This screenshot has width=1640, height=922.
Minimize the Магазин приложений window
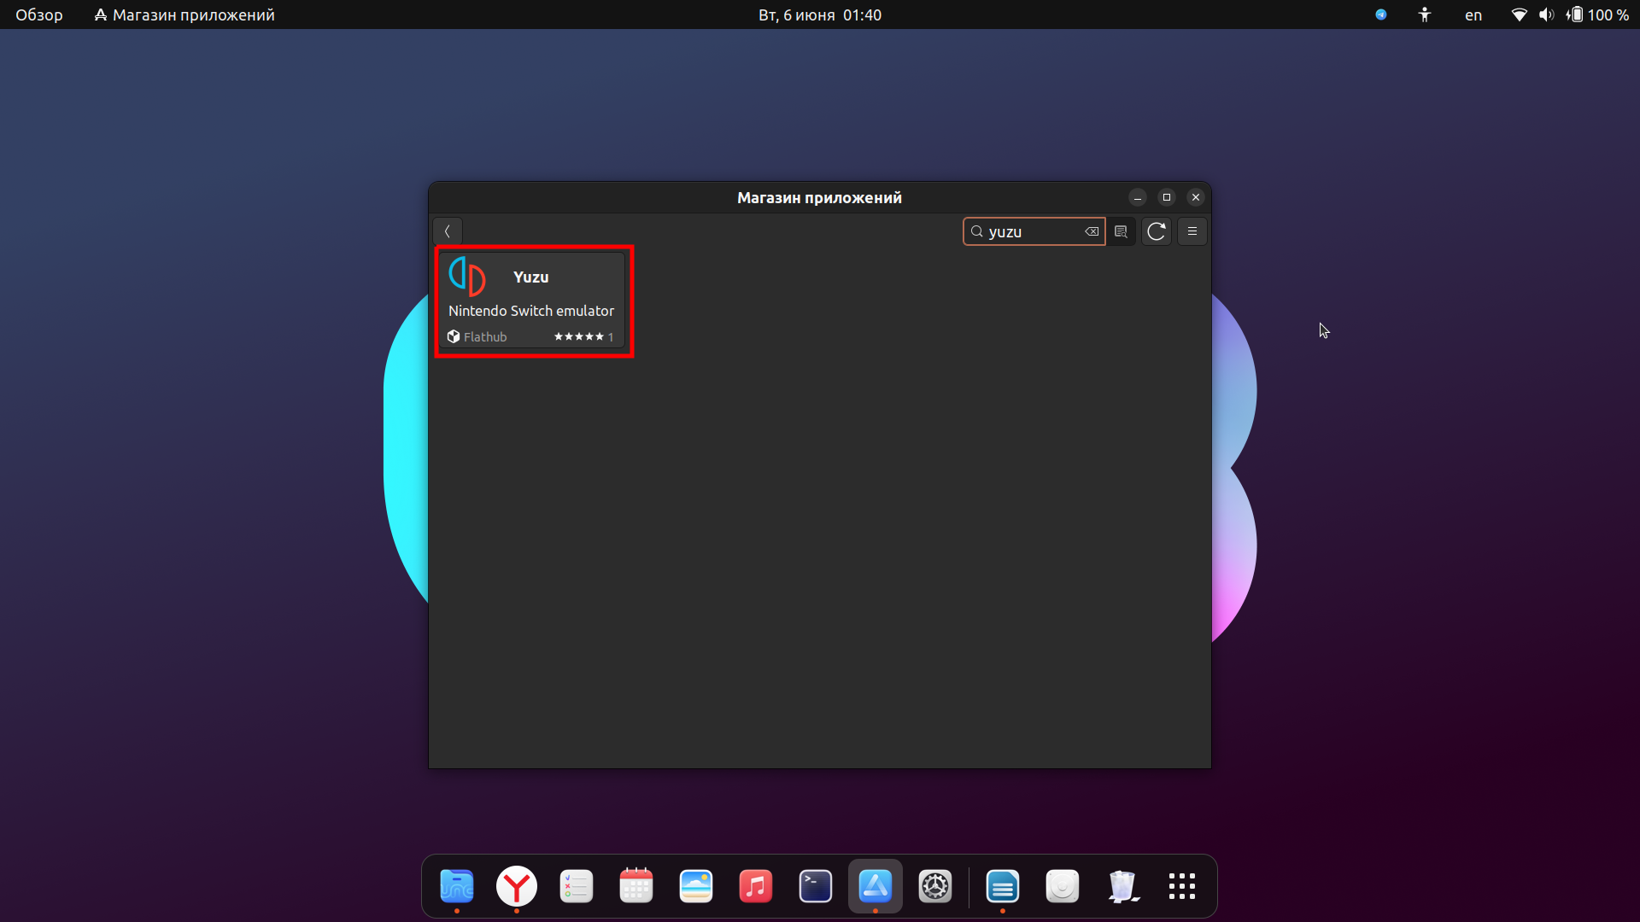pyautogui.click(x=1138, y=197)
